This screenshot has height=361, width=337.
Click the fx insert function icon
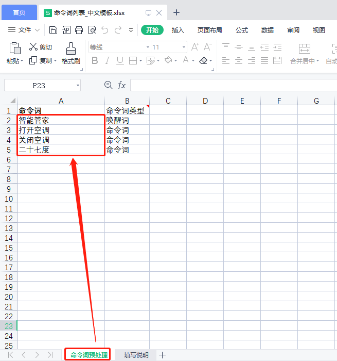coord(122,85)
